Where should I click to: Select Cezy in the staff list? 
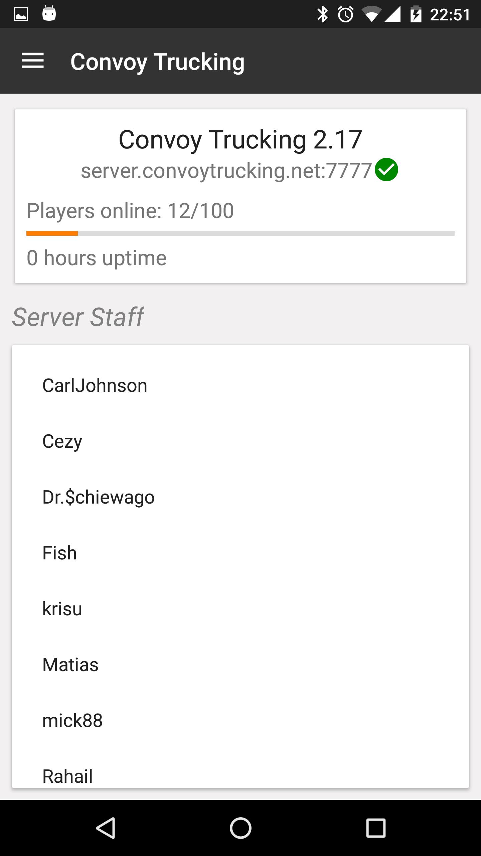[62, 441]
